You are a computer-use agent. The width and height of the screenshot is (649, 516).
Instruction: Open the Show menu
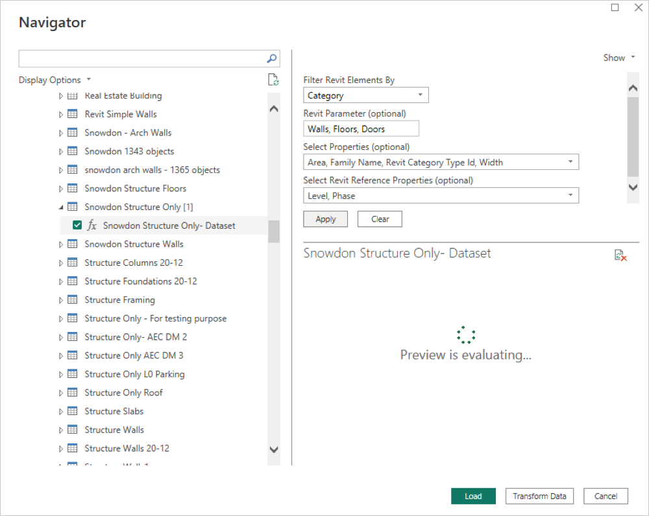tap(618, 58)
